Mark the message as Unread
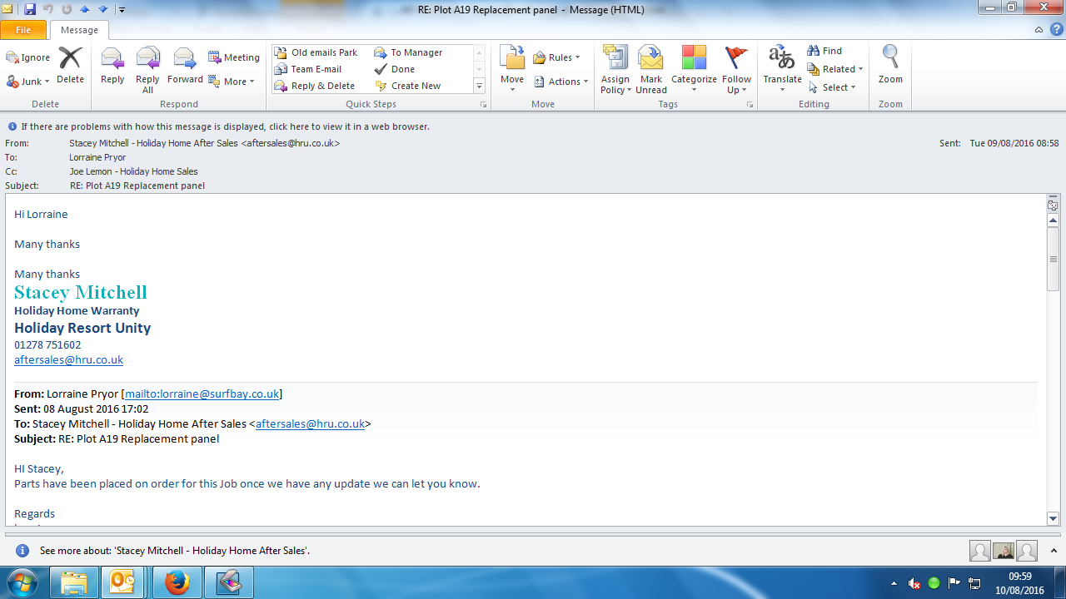This screenshot has width=1066, height=599. (650, 70)
